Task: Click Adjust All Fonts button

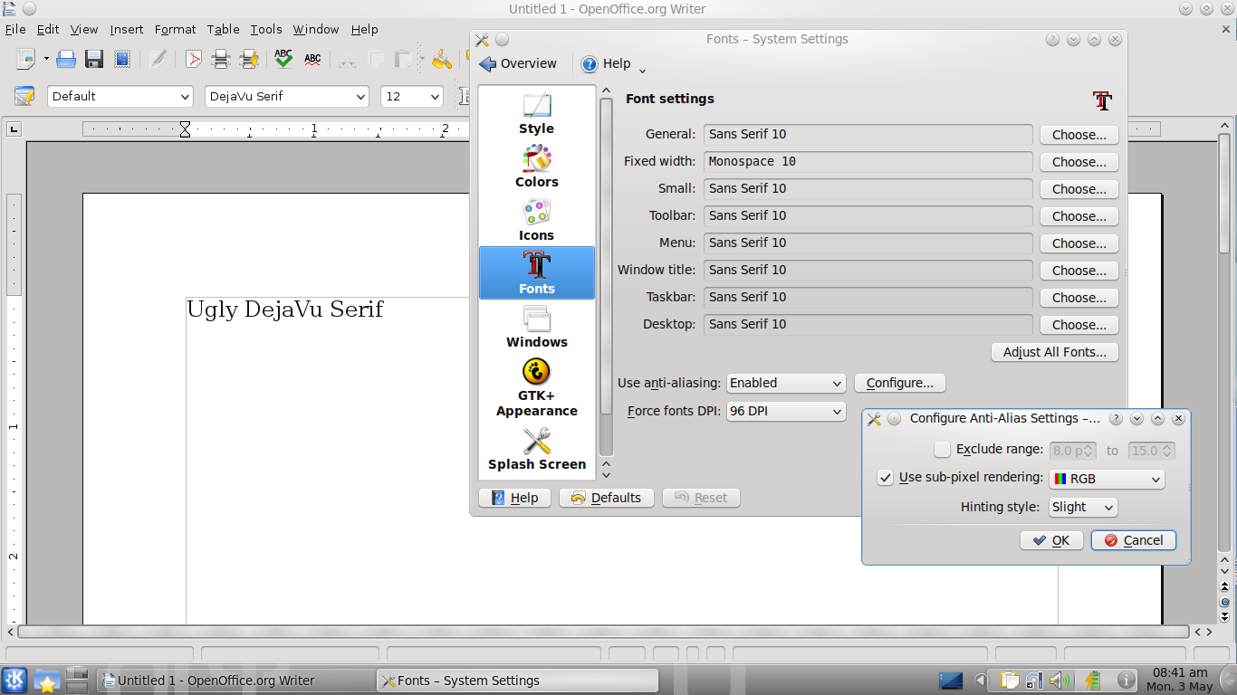Action: [1055, 352]
